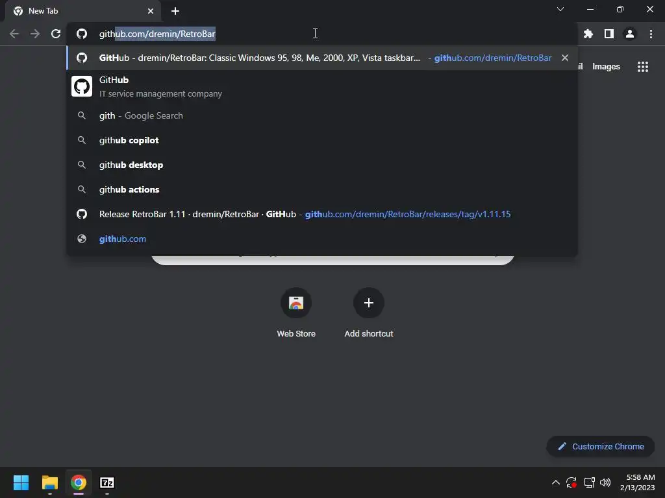
Task: Open the Web Store shortcut
Action: click(296, 313)
